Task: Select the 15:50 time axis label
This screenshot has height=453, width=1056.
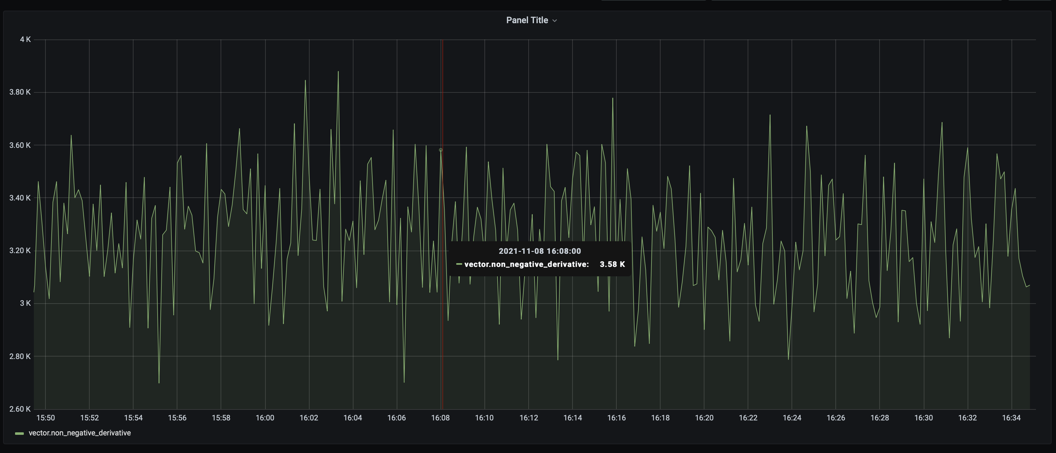Action: (46, 418)
